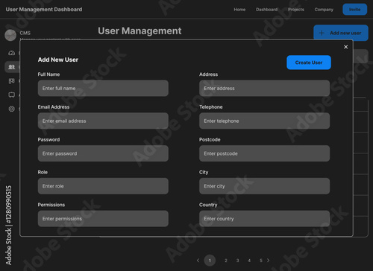Viewport: 373px width, 271px height.
Task: Open the Projects menu item
Action: (296, 10)
